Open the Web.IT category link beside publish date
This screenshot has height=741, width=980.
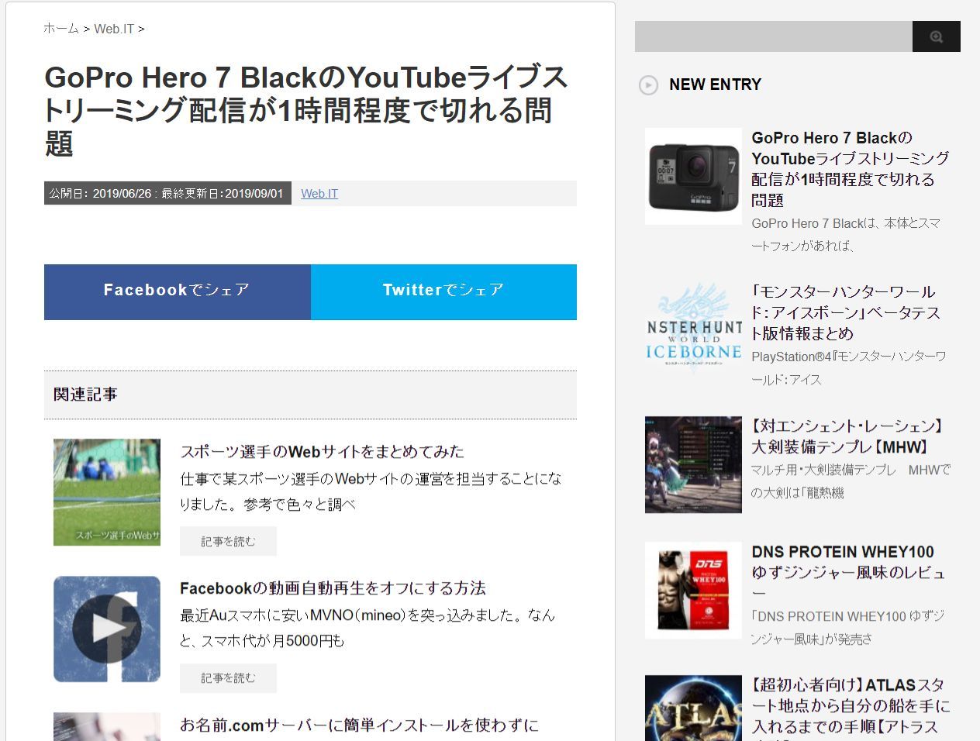[319, 193]
